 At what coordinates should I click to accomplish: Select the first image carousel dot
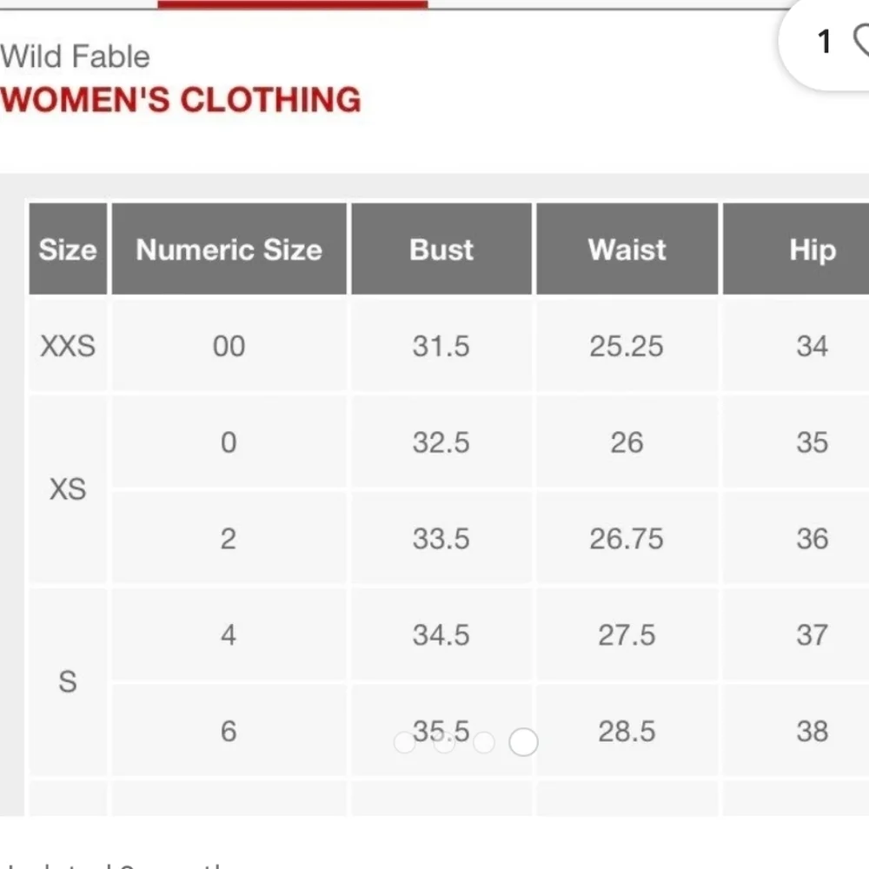coord(405,743)
